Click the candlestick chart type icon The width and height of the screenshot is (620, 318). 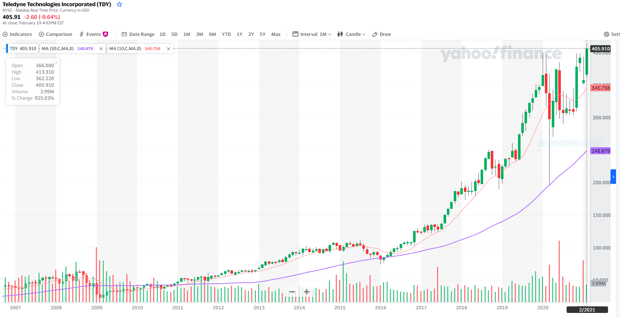coord(340,34)
